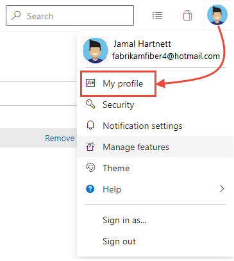Open the work items list icon
The image size is (234, 261).
157,15
